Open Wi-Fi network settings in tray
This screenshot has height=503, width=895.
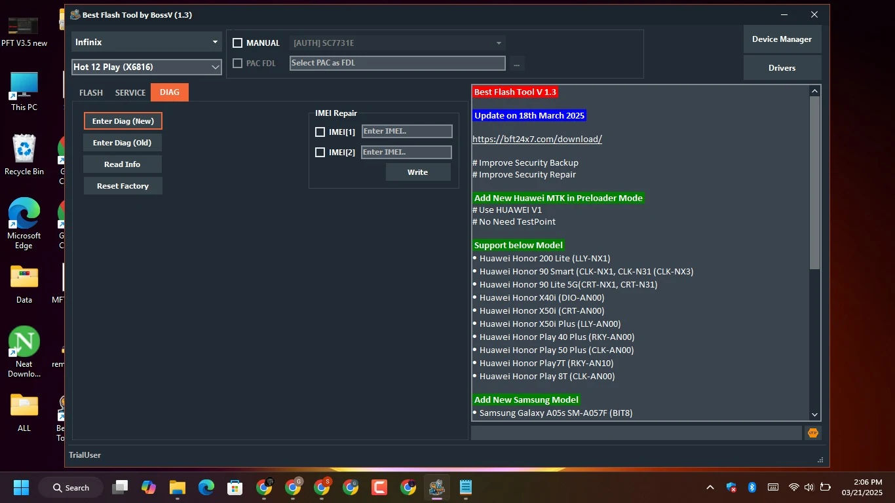(x=793, y=487)
